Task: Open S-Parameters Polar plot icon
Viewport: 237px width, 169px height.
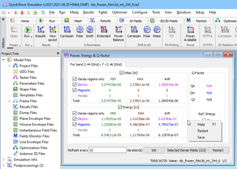Action: pyautogui.click(x=80, y=30)
